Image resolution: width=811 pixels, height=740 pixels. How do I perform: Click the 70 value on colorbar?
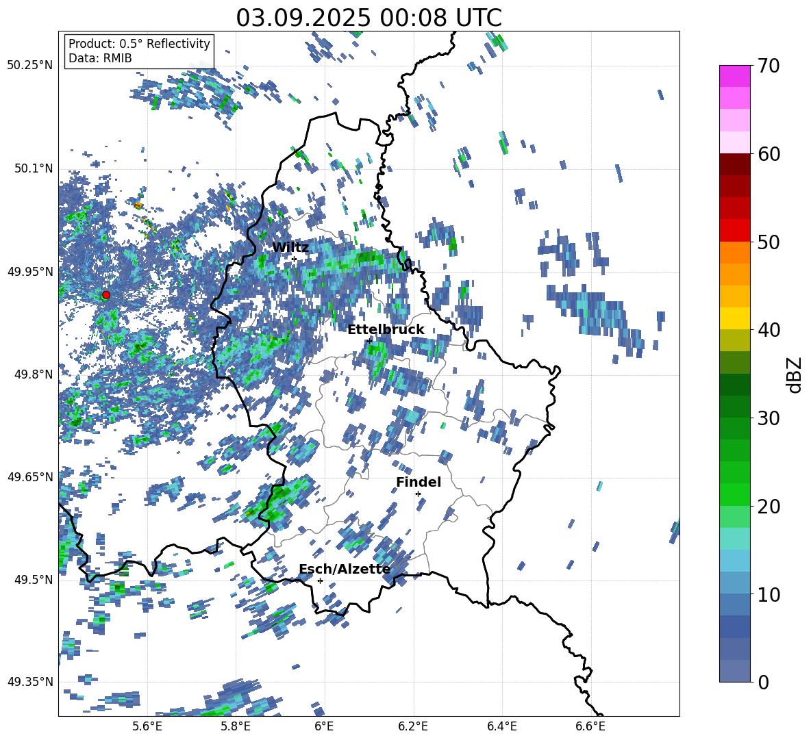coord(769,66)
